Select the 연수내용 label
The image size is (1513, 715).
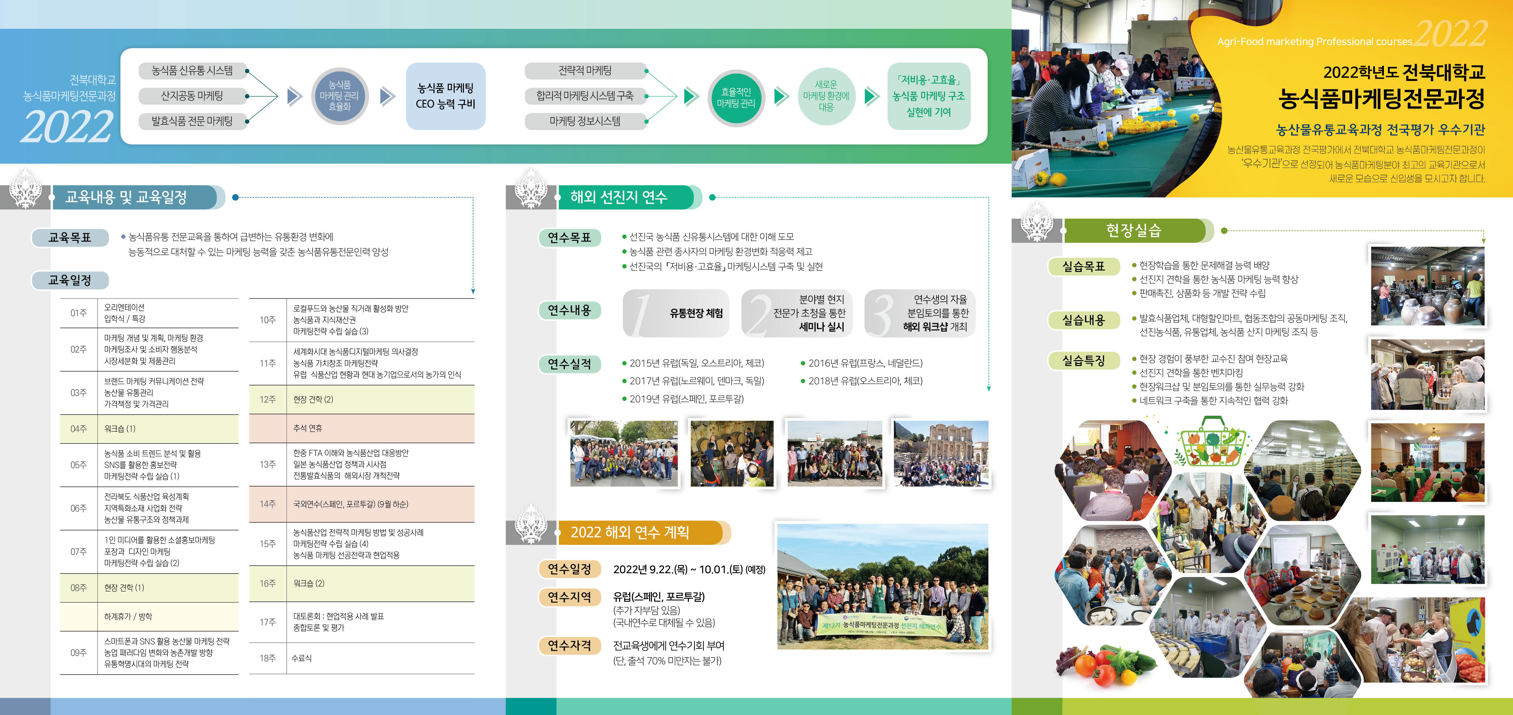coord(570,311)
